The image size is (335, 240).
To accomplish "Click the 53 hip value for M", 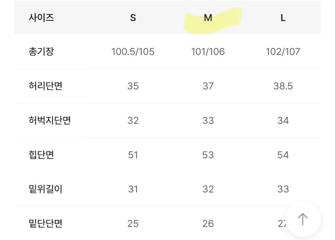I will 208,155.
